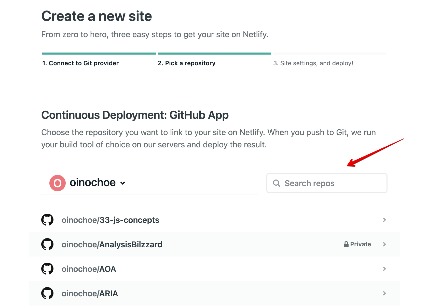Choose the oinochoe/AnalysisBilzzard repository
The width and height of the screenshot is (442, 306).
pos(214,244)
